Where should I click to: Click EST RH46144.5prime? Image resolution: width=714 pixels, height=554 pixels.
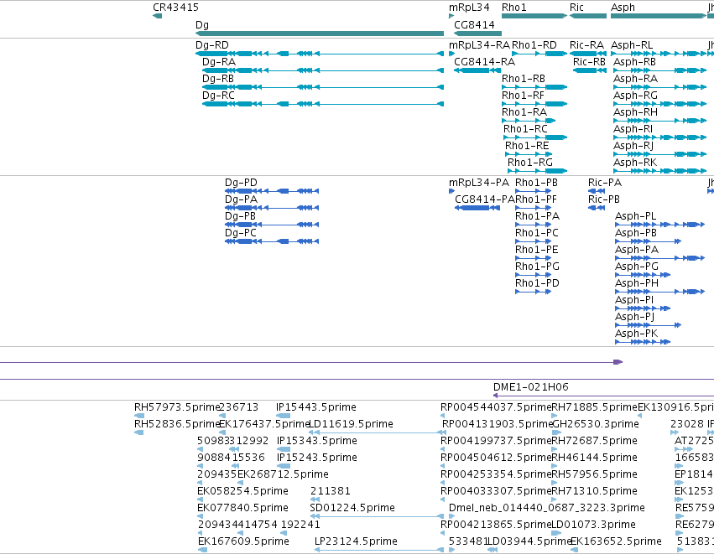(x=555, y=466)
